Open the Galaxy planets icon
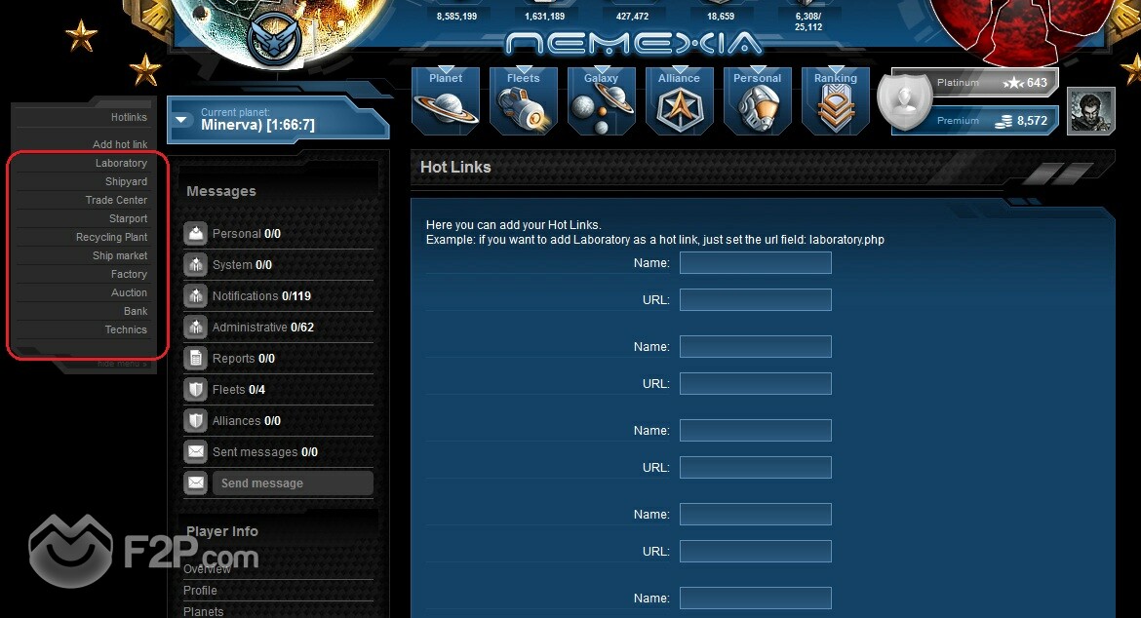The image size is (1141, 618). point(601,101)
